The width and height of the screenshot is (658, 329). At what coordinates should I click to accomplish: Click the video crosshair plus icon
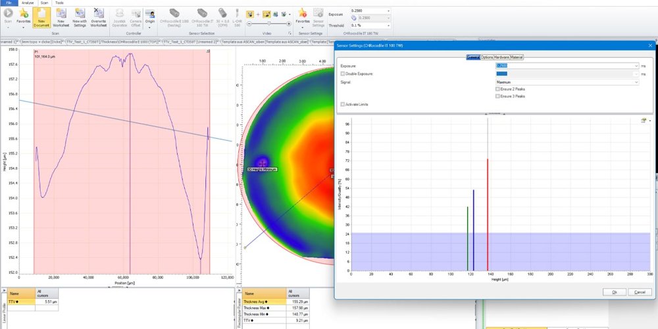click(x=258, y=14)
